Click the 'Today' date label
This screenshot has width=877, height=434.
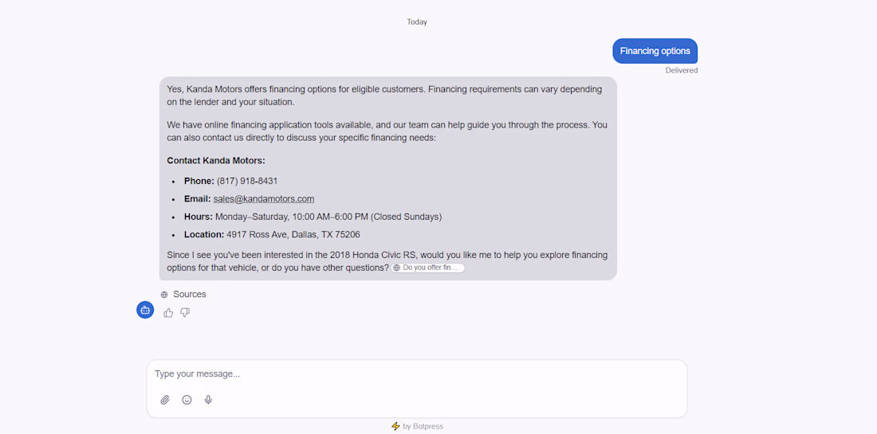[x=417, y=22]
